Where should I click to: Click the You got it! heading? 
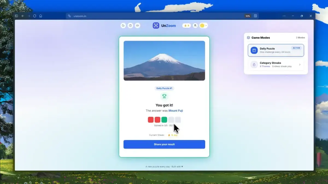coord(164,105)
